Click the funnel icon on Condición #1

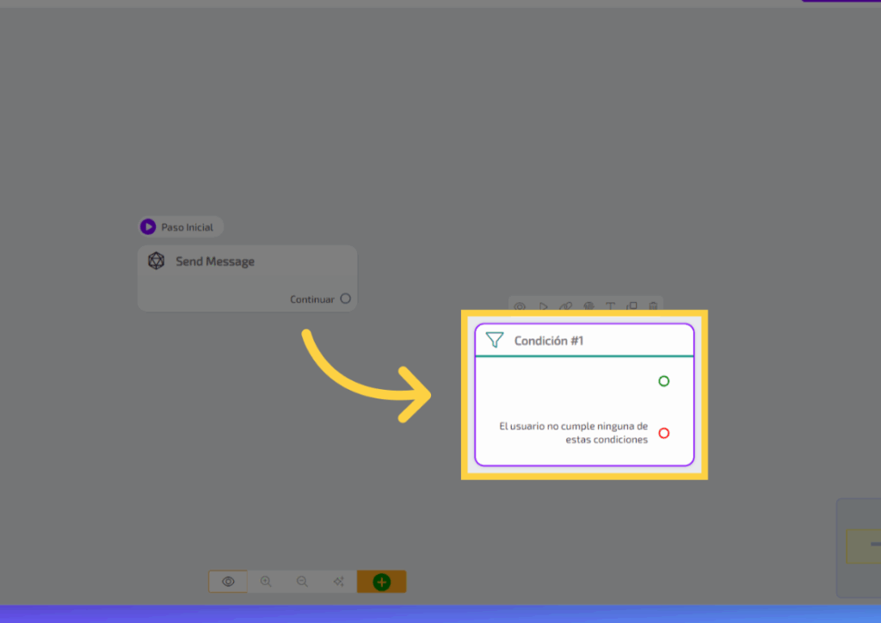(495, 340)
